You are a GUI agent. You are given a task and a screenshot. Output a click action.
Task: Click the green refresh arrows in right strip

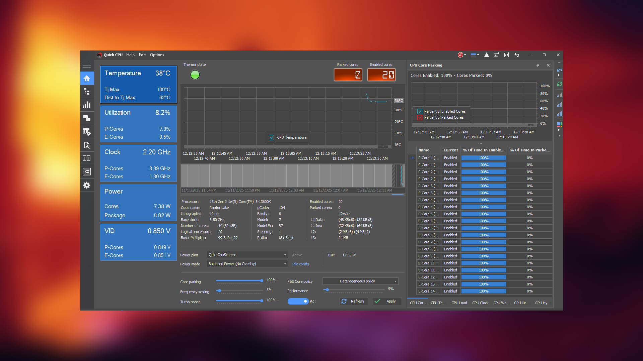click(559, 84)
